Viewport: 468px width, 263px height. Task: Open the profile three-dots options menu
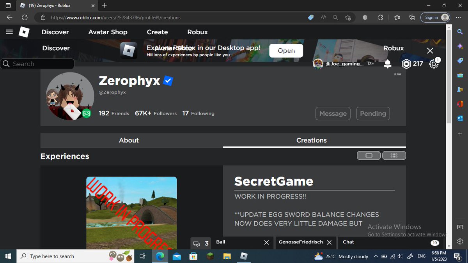pyautogui.click(x=398, y=74)
